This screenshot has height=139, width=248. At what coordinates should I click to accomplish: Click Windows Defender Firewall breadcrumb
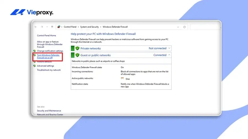click(115, 27)
